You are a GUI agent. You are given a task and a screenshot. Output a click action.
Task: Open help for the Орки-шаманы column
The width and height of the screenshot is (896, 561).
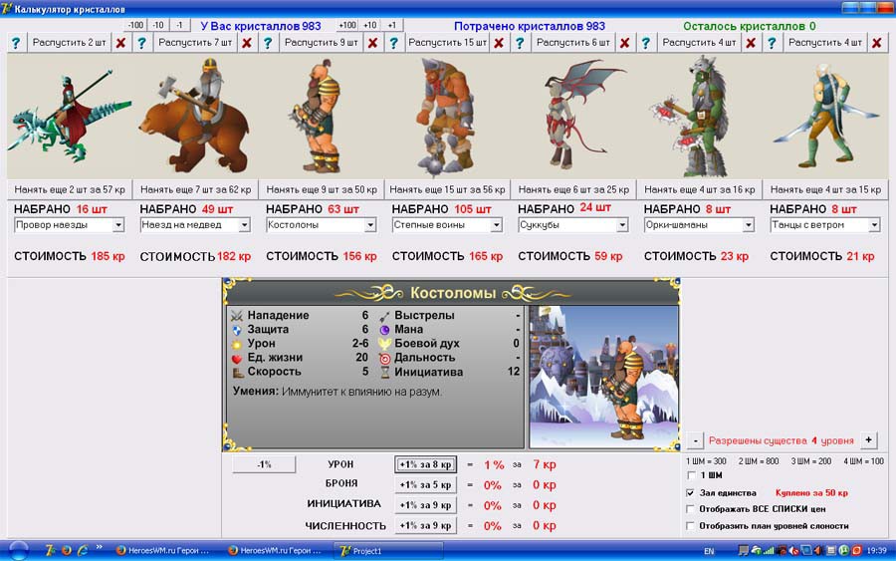click(x=646, y=43)
